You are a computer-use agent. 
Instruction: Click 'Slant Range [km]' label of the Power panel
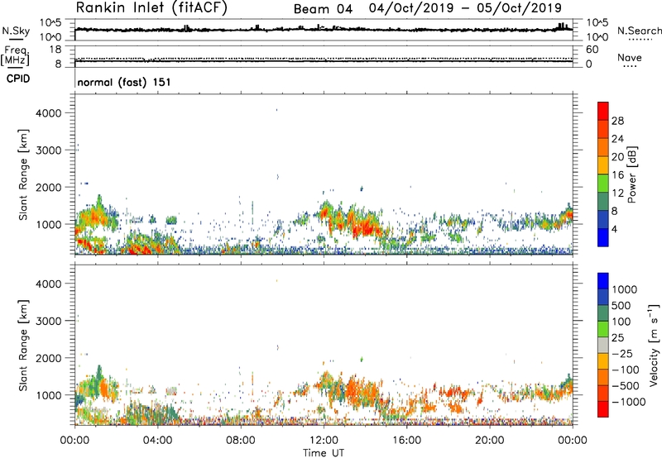(23, 175)
